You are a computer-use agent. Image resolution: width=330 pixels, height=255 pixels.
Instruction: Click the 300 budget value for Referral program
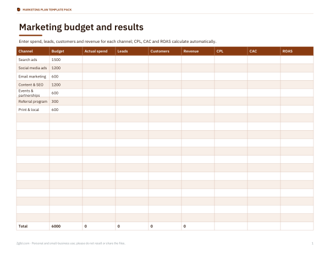pos(54,101)
